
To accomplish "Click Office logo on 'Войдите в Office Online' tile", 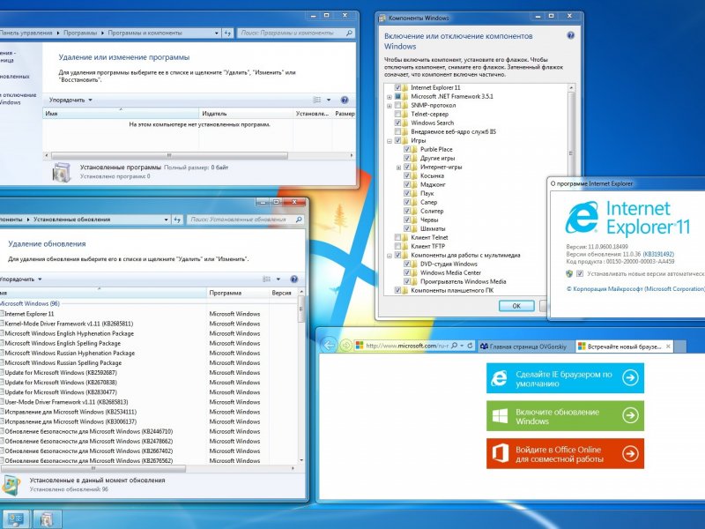I will pos(500,453).
